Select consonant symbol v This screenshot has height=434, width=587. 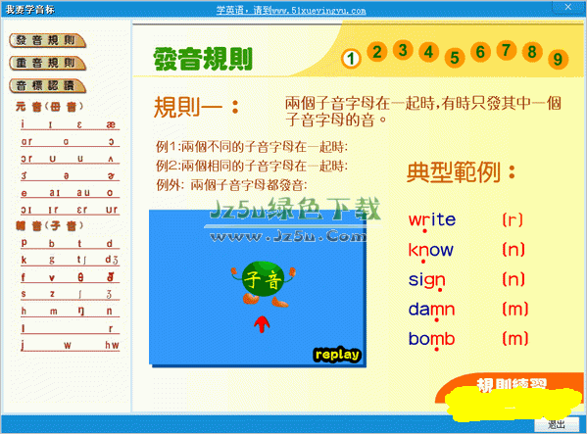coord(52,277)
